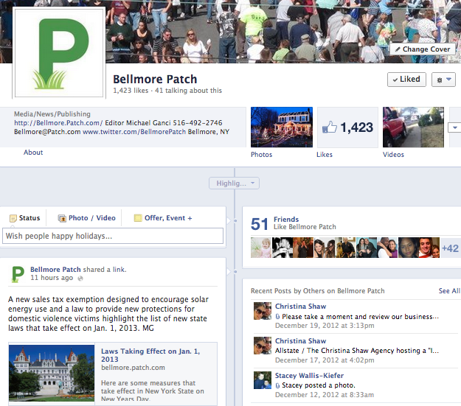Open the About section
Viewport: 461px width, 406px height.
[33, 153]
